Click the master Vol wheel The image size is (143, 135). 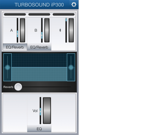coord(47,111)
